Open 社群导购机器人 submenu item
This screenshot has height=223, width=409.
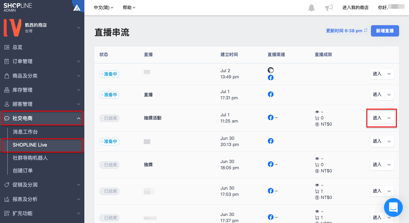(x=30, y=158)
